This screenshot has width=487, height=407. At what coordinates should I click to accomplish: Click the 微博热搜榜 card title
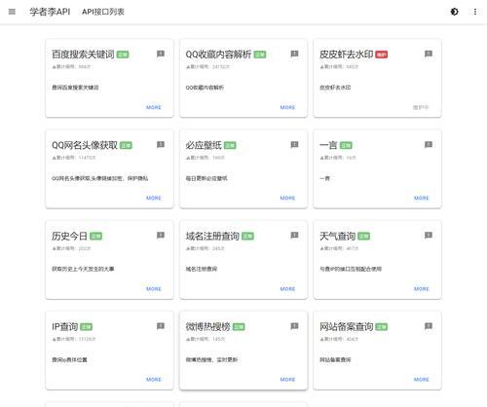[x=208, y=326]
